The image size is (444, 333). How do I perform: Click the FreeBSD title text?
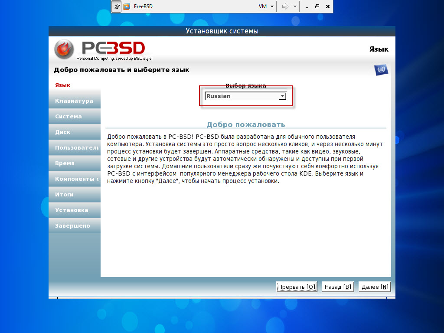tap(143, 6)
